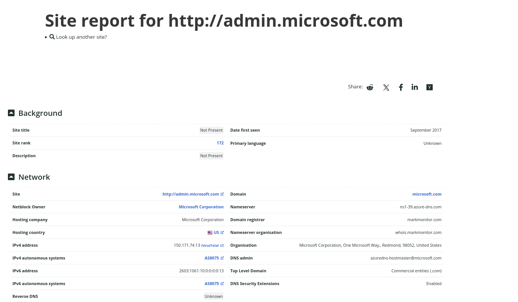Screen dimensions: 518x302
Task: Open site rank 172 link
Action: [220, 143]
